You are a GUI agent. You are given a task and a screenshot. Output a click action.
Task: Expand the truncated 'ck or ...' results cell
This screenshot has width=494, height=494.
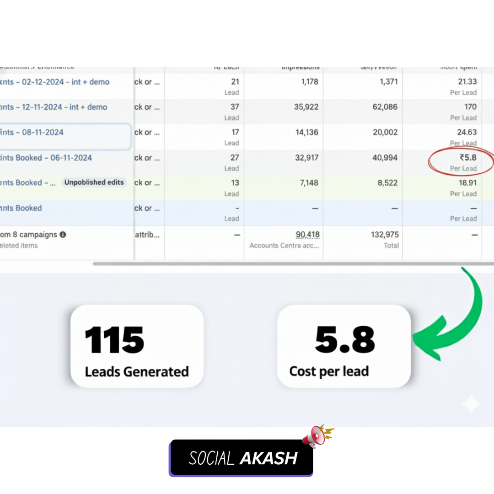tap(147, 82)
